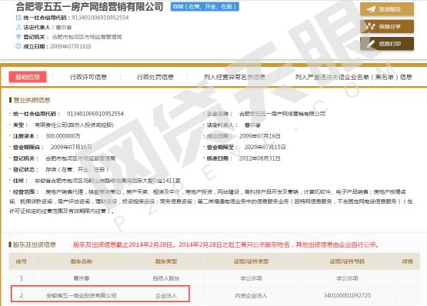Click the 自然人股东 cell in row 1

pos(166,278)
